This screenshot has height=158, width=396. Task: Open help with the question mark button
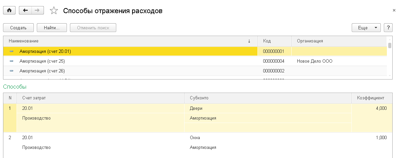(387, 28)
